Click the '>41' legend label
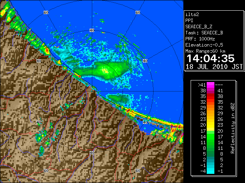This screenshot has width=245, height=183. tap(202, 85)
